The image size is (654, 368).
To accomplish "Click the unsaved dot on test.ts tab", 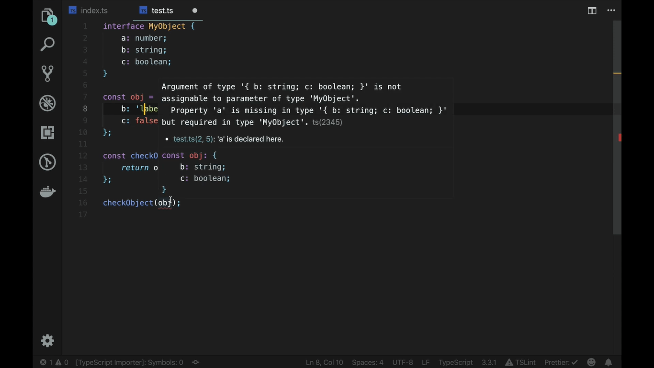I will pyautogui.click(x=195, y=11).
